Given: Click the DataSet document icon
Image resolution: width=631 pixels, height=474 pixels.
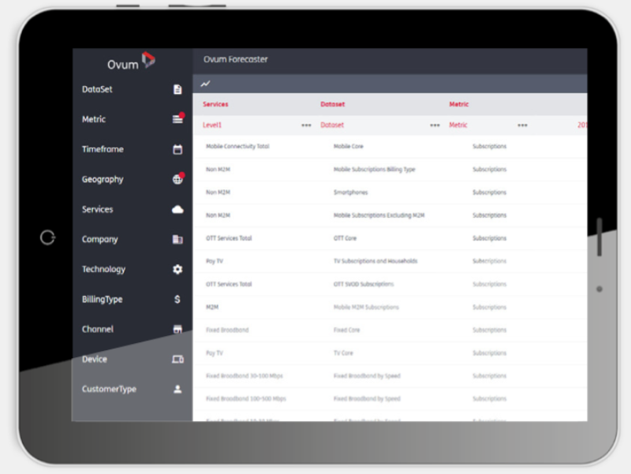Looking at the screenshot, I should pyautogui.click(x=177, y=89).
